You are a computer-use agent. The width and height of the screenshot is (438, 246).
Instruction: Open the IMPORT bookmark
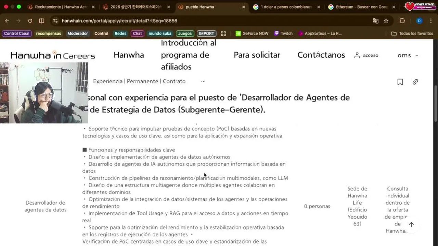point(206,33)
